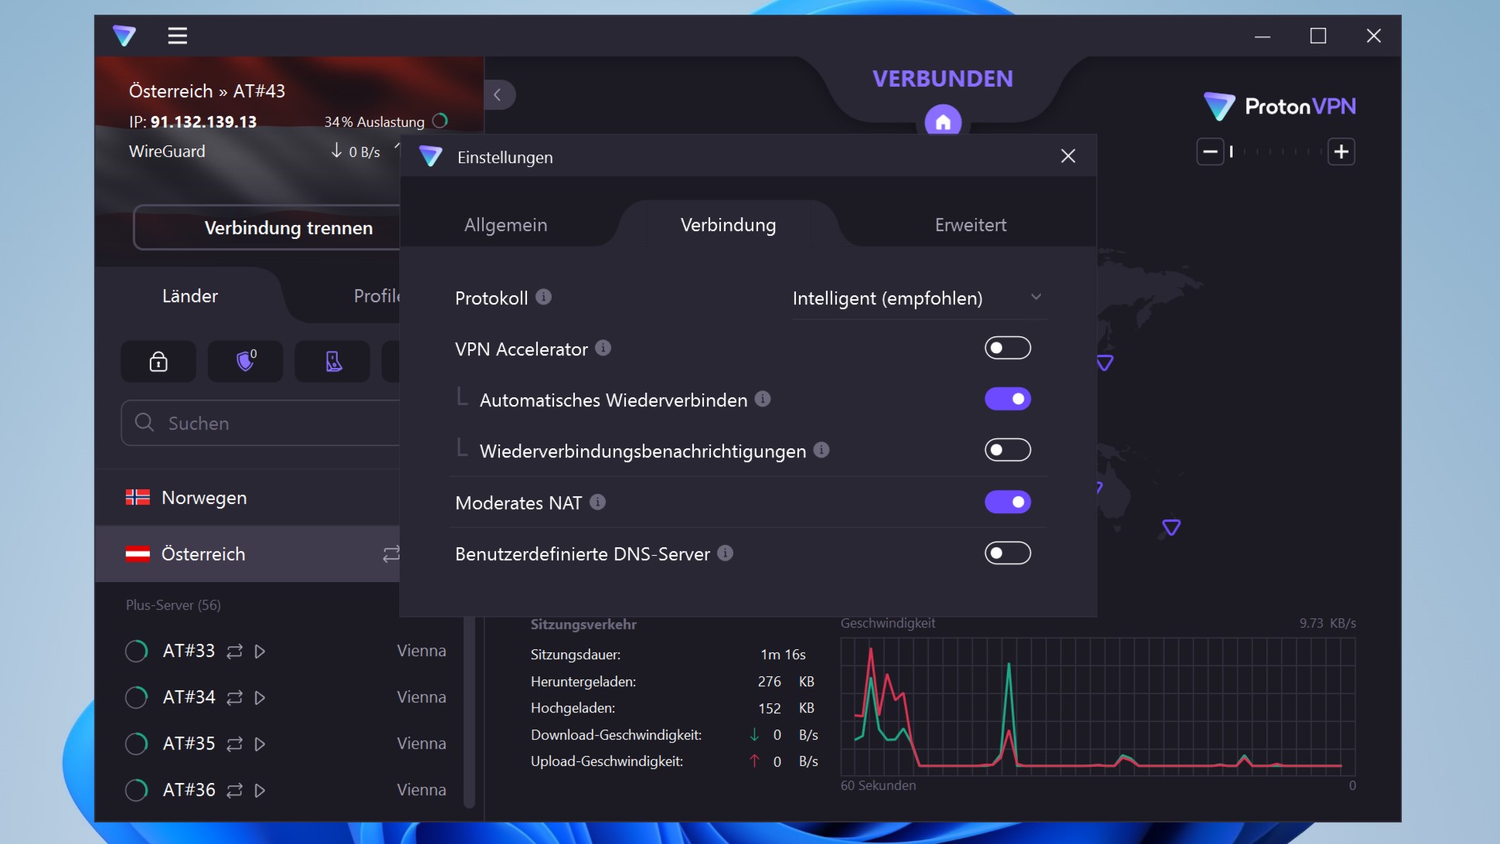Enable Wiederverbindungsbenachrichtigungen toggle
This screenshot has height=844, width=1500.
[1008, 450]
